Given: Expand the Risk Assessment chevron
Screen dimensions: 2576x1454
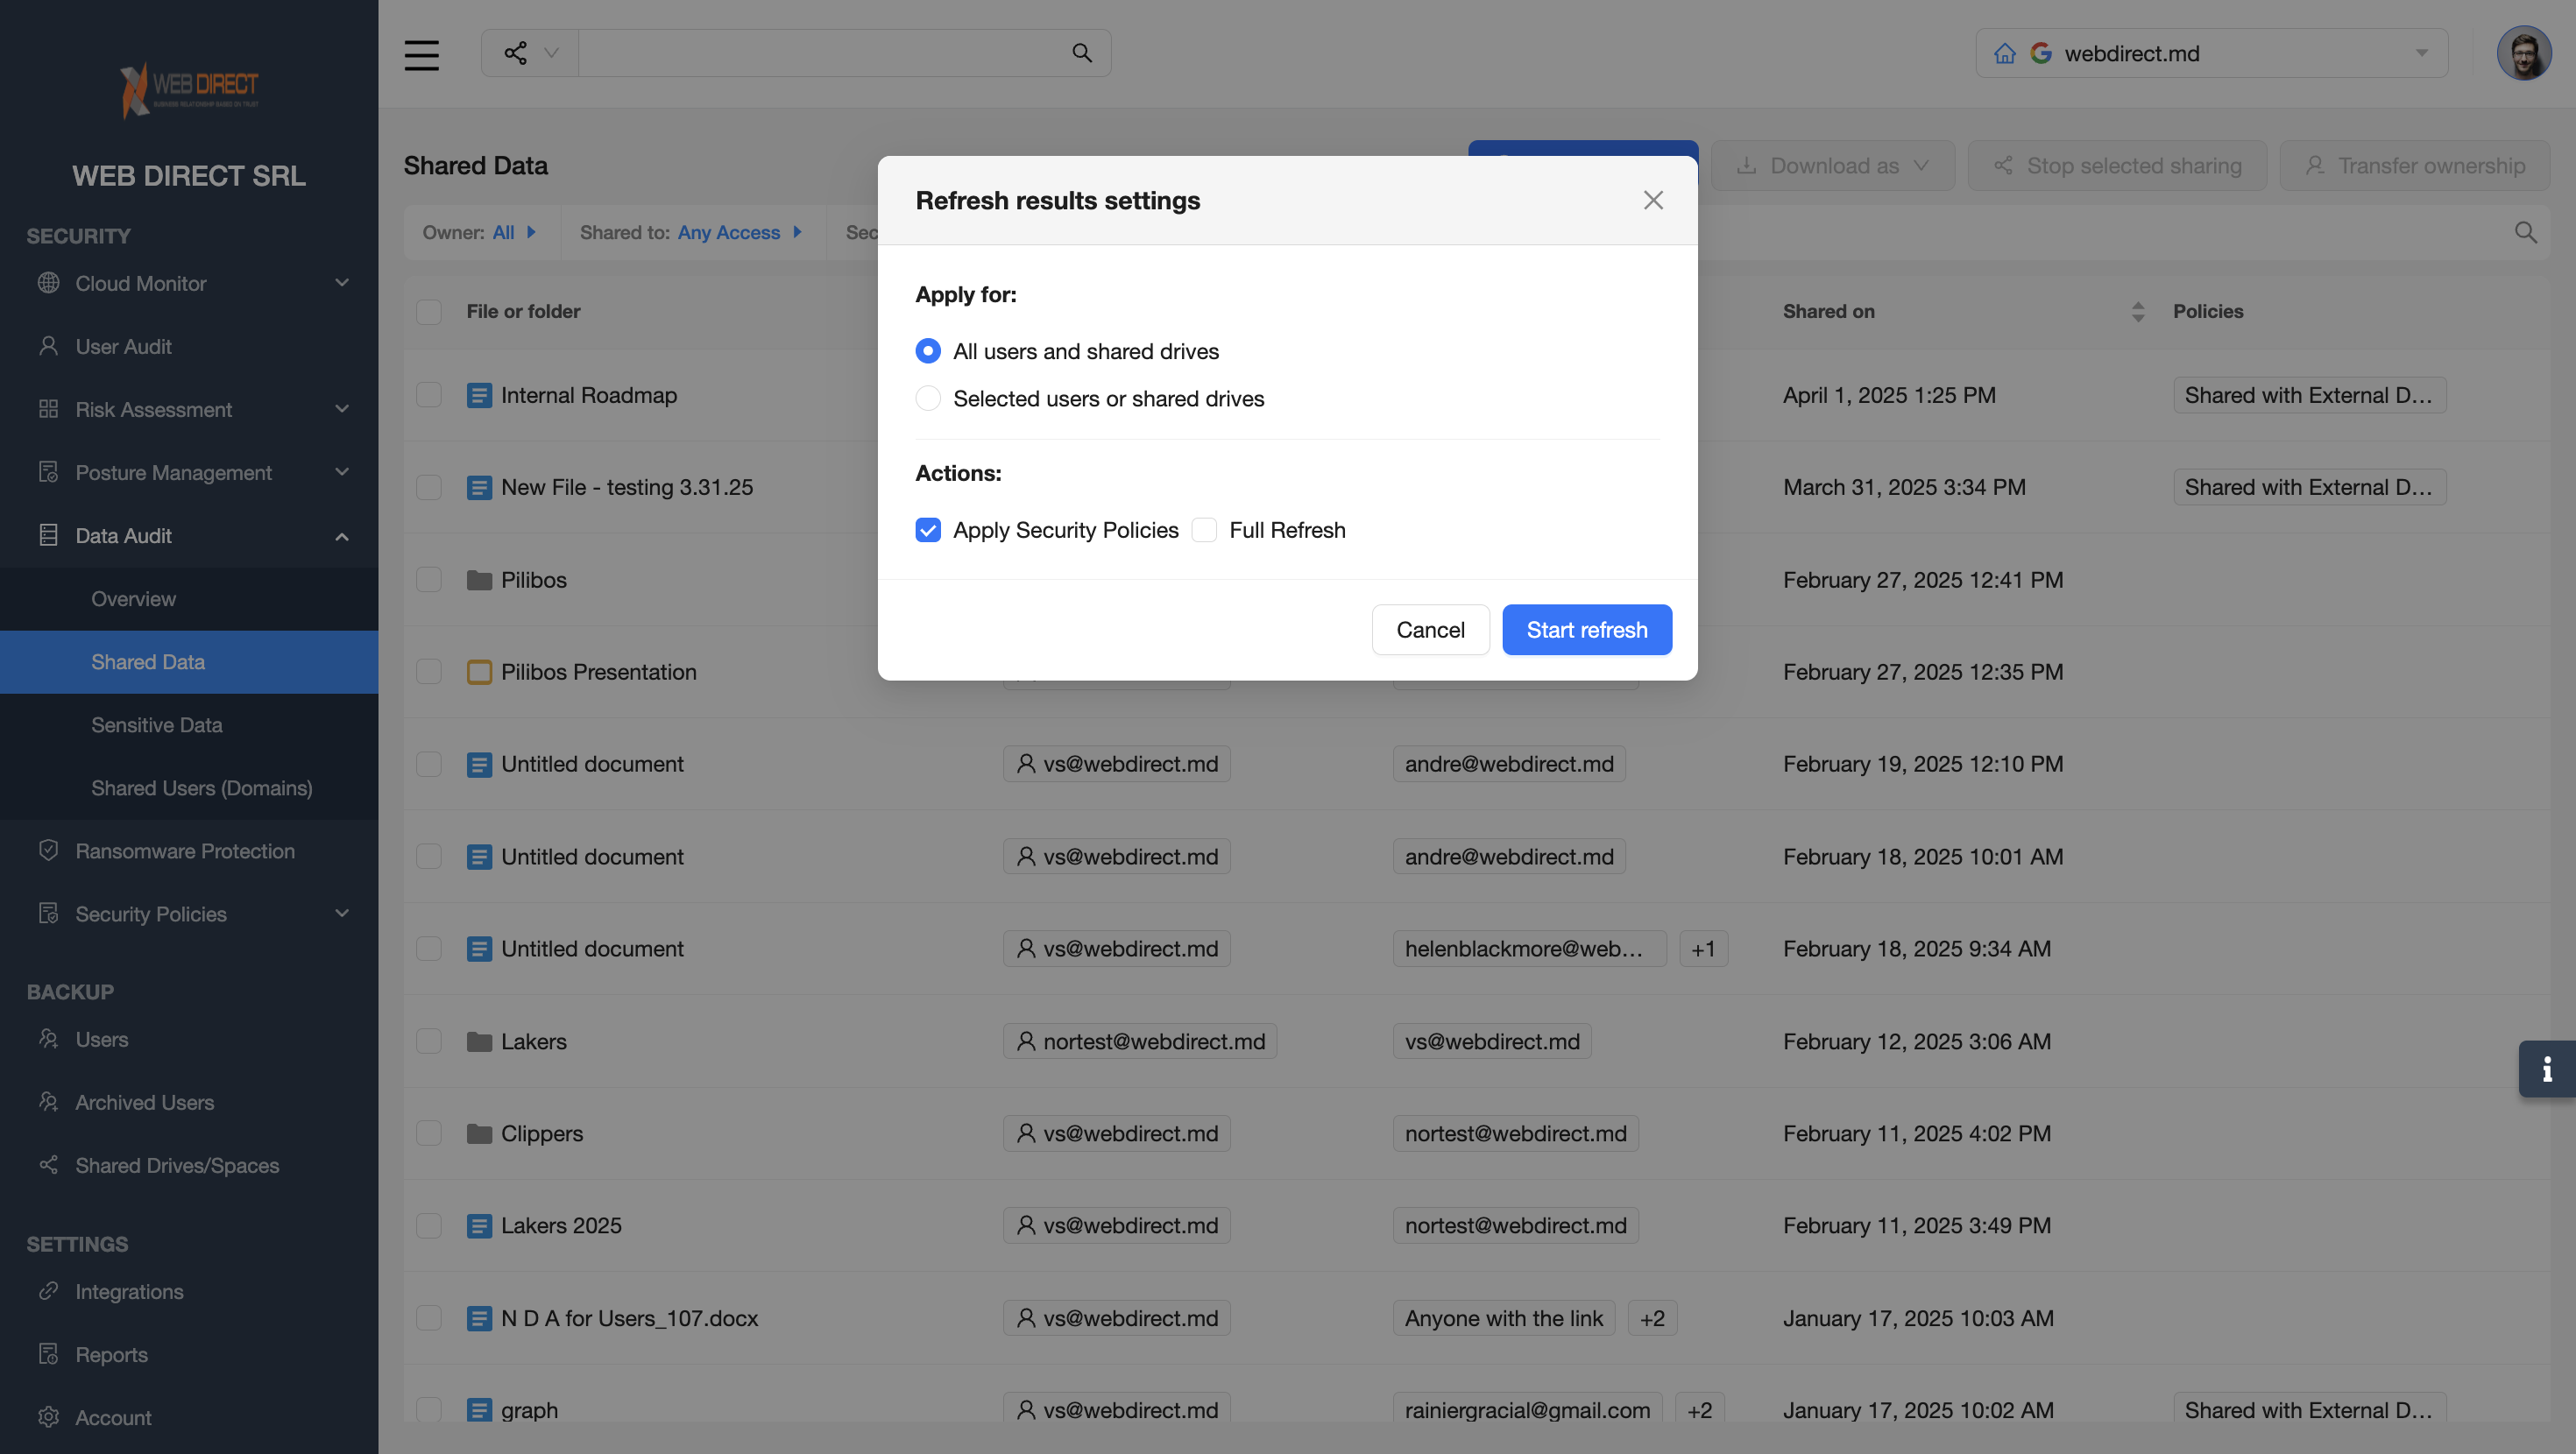Looking at the screenshot, I should [x=342, y=409].
